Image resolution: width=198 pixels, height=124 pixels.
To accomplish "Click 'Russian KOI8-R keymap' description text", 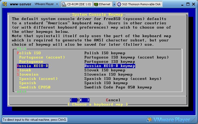I will (110, 66).
